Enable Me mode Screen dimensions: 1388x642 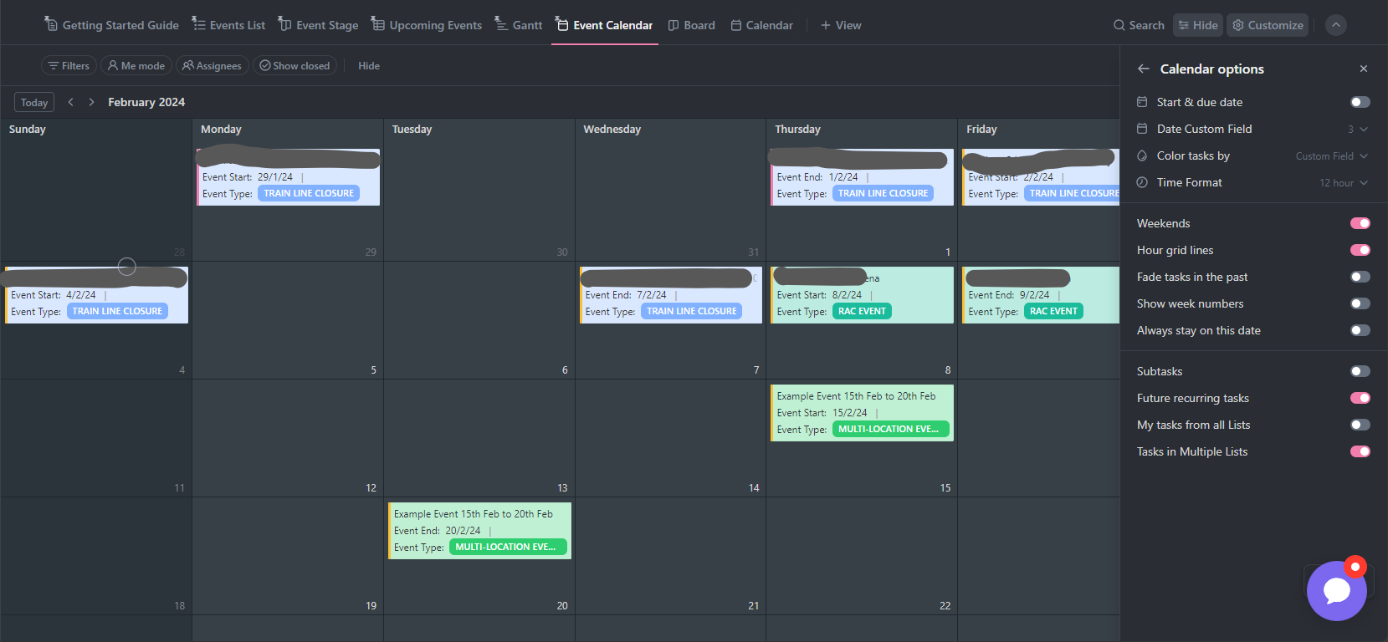pyautogui.click(x=136, y=65)
